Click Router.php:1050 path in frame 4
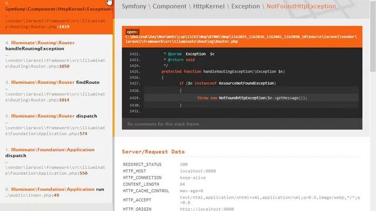The height and width of the screenshot is (211, 376). coord(55,63)
